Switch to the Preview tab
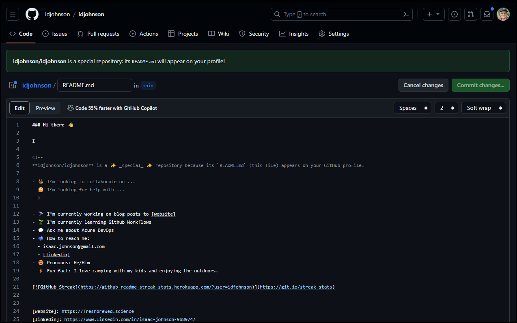 coord(45,108)
